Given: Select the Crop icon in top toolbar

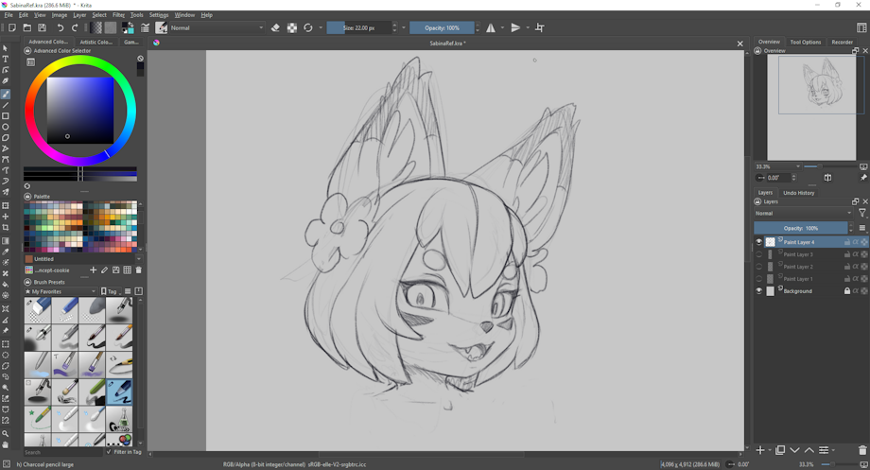Looking at the screenshot, I should (540, 28).
